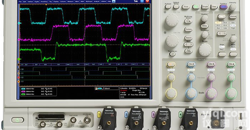Image resolution: width=250 pixels, height=130 pixels.
Task: Toggle the blue Ch2 button
Action: (x=191, y=64)
